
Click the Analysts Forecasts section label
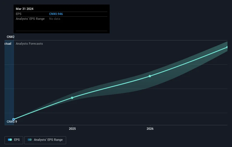coord(29,44)
